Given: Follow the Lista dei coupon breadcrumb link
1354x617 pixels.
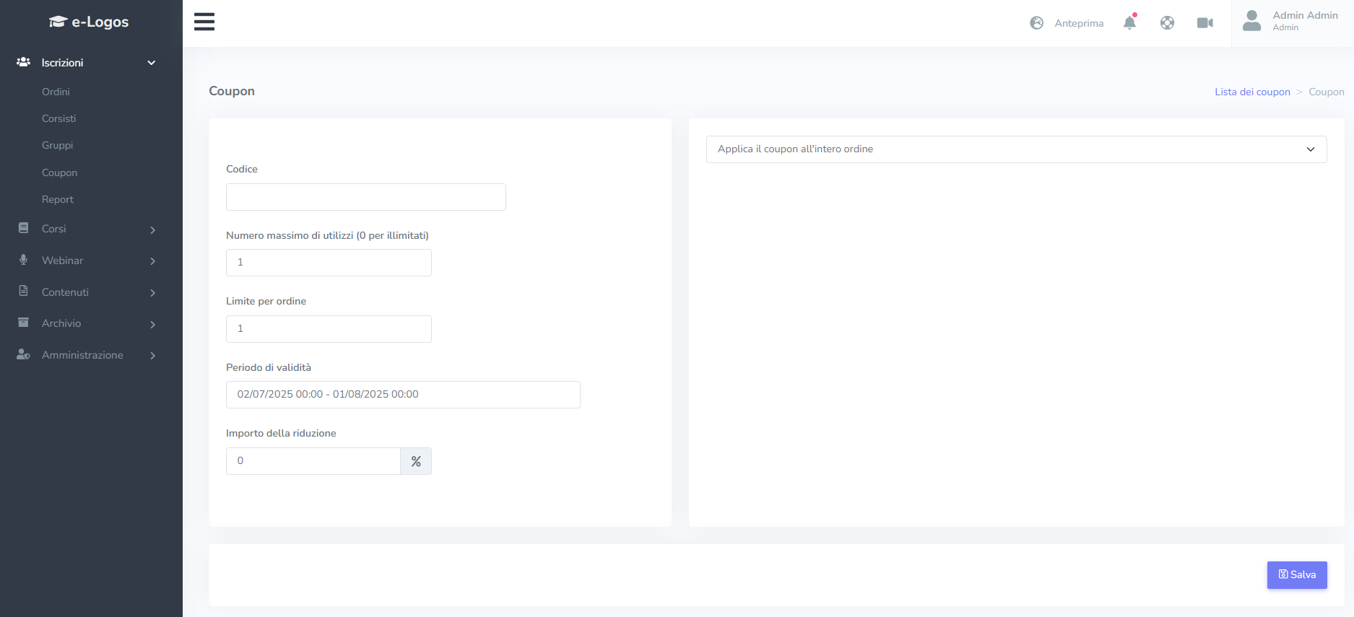Looking at the screenshot, I should [x=1251, y=92].
